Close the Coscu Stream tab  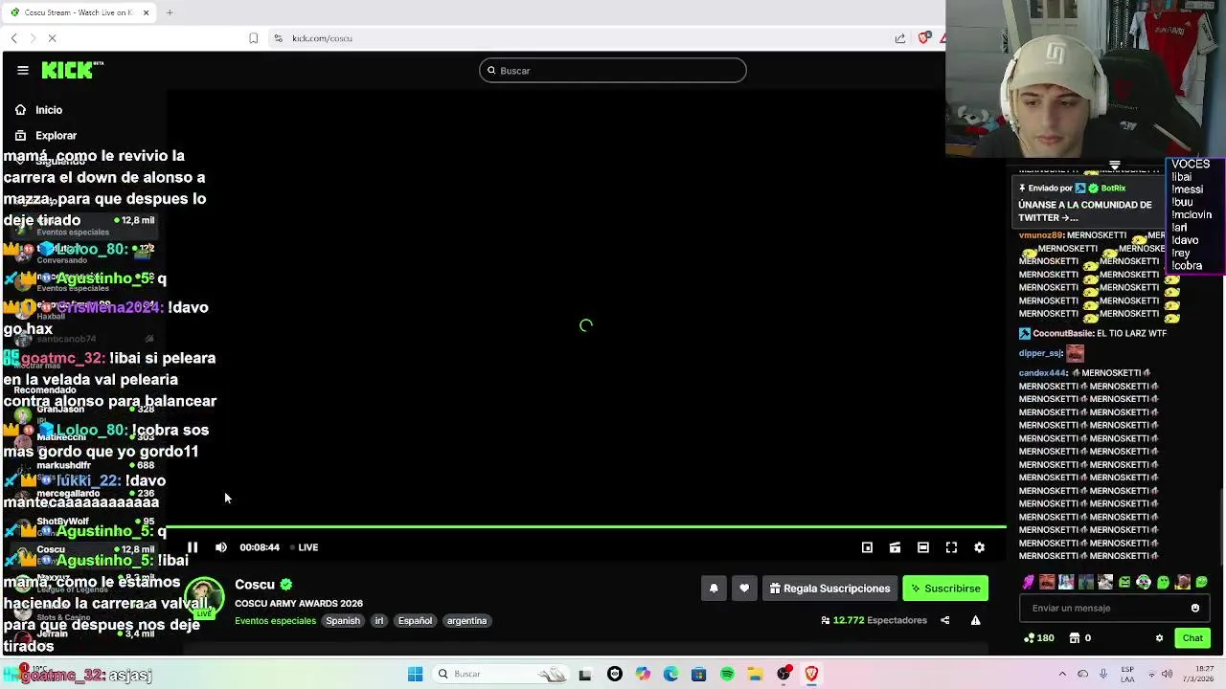(x=146, y=12)
